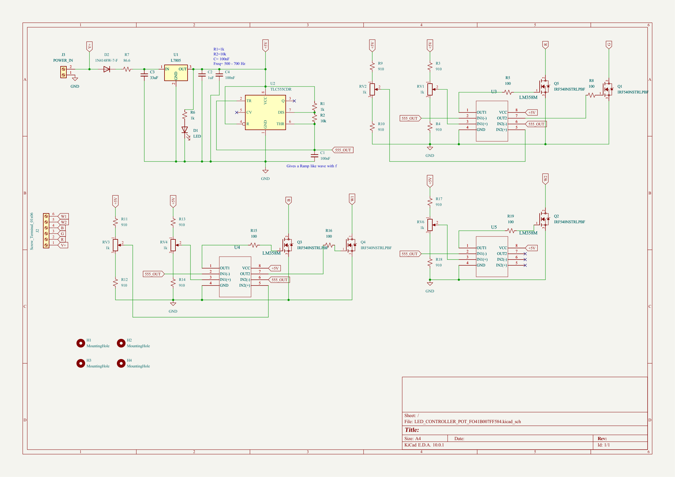Select the W1 global label above Q4

(352, 199)
